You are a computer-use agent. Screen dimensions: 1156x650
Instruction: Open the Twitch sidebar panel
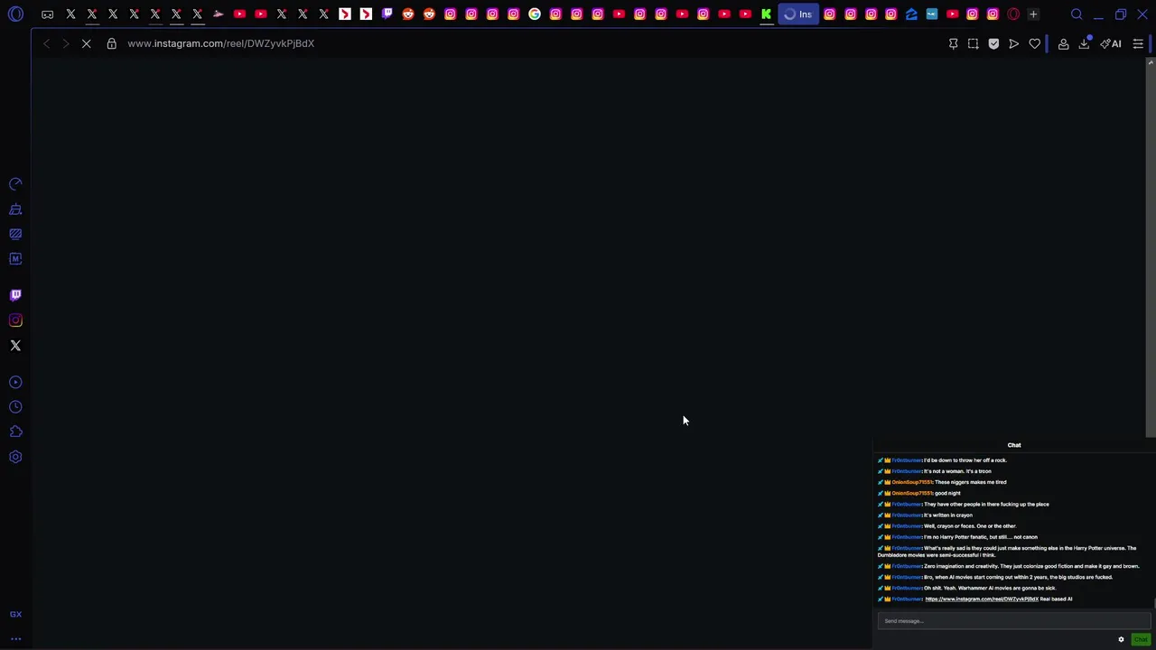pos(15,295)
